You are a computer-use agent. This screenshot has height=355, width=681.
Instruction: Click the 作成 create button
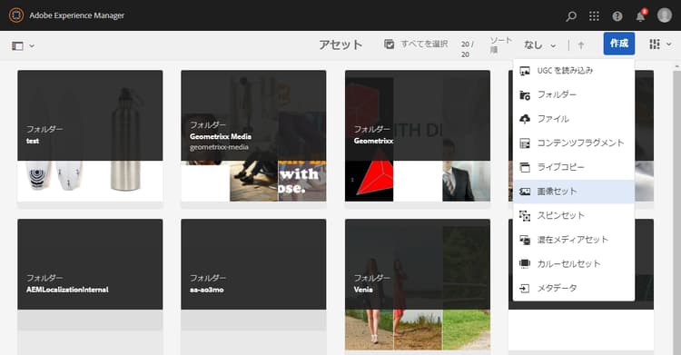point(619,43)
